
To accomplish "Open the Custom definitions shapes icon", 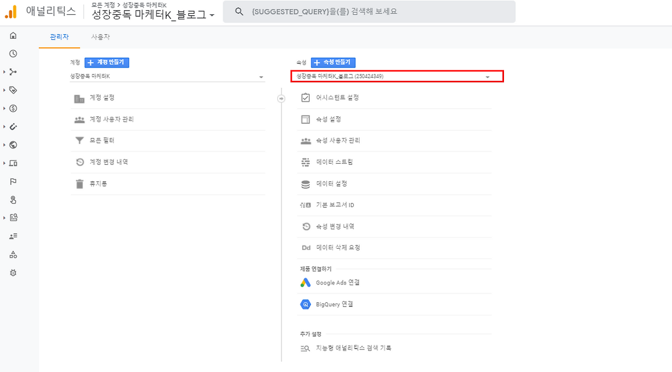I will coord(13,254).
